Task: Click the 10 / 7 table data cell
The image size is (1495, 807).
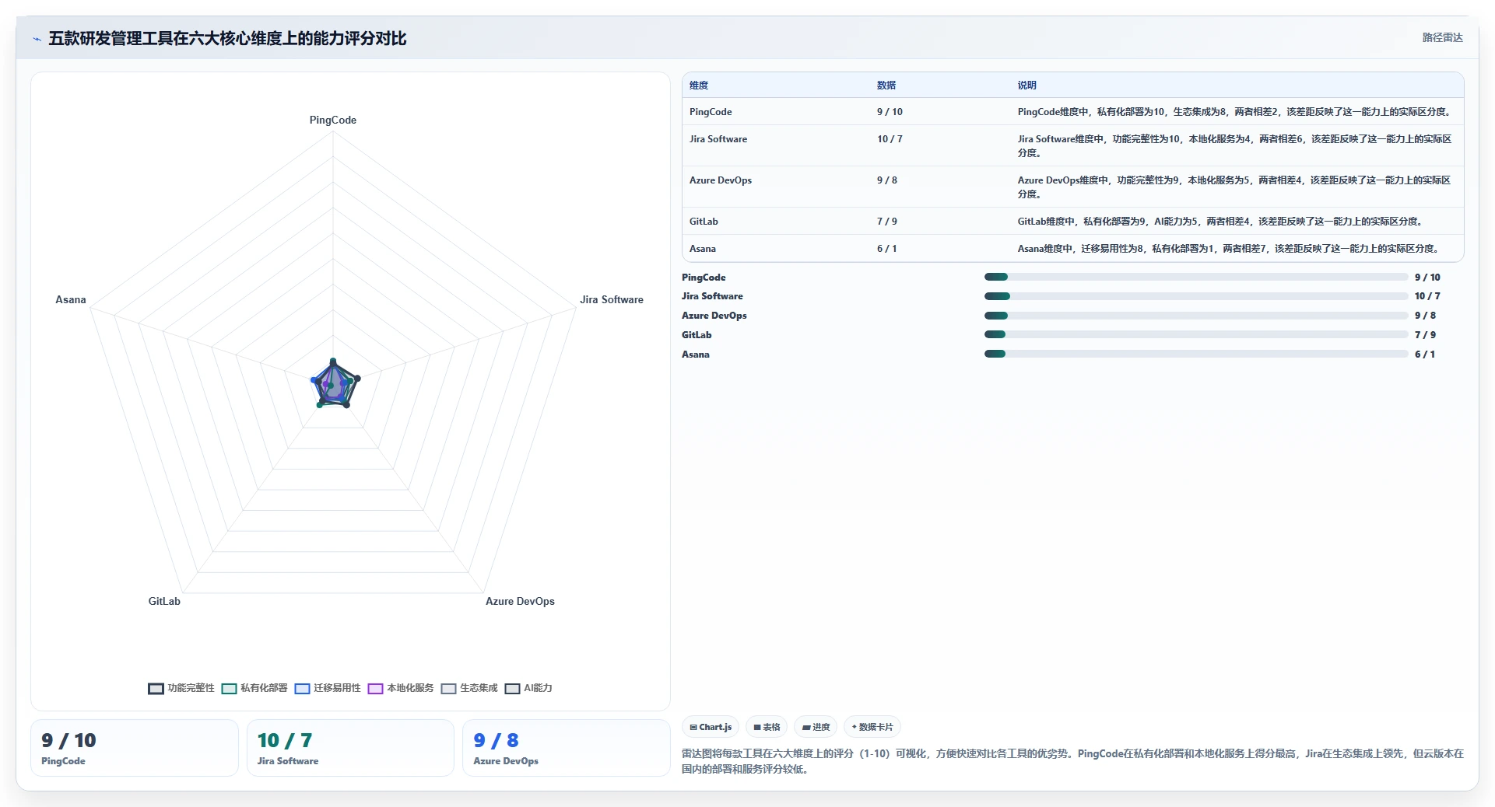Action: (890, 139)
